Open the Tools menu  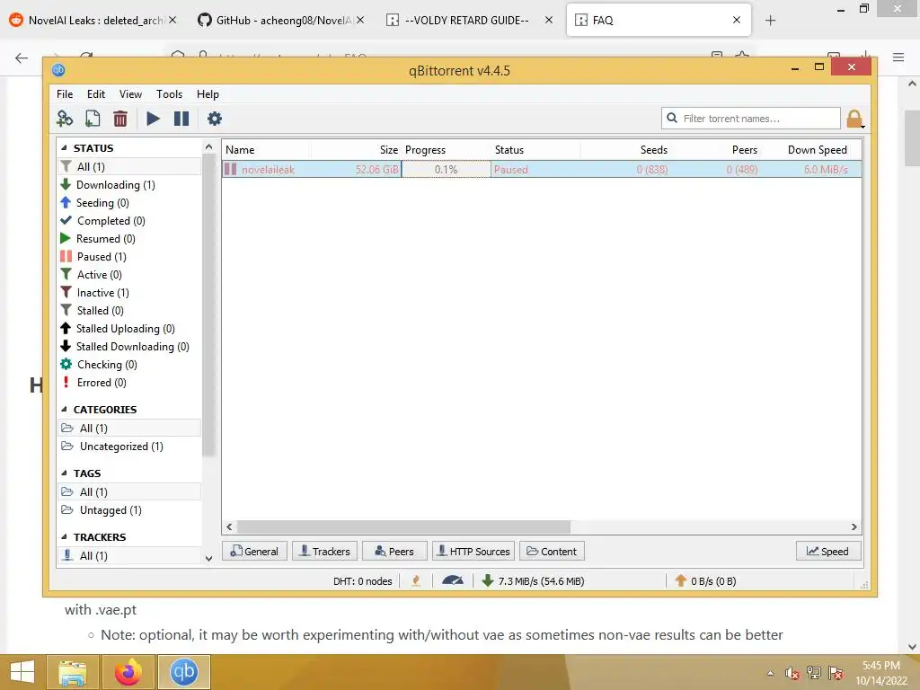[x=169, y=93]
